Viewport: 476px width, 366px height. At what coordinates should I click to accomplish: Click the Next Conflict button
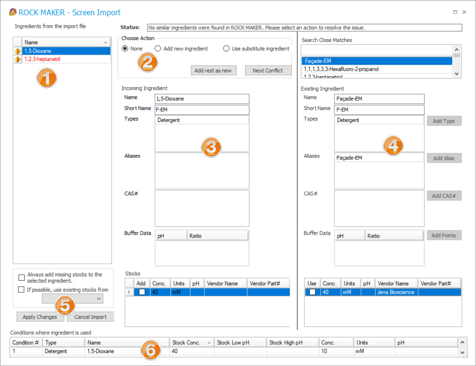tap(268, 70)
